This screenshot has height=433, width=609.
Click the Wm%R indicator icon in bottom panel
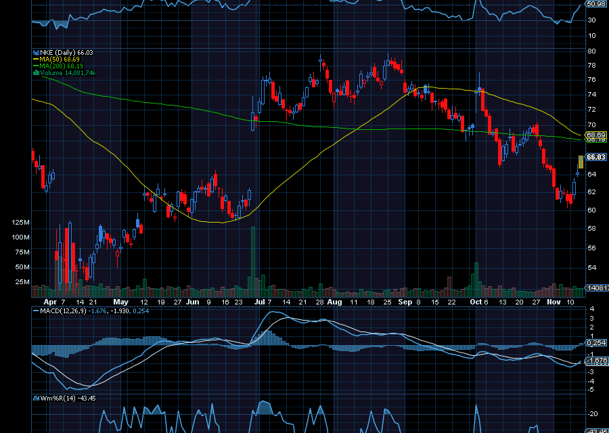click(x=37, y=399)
